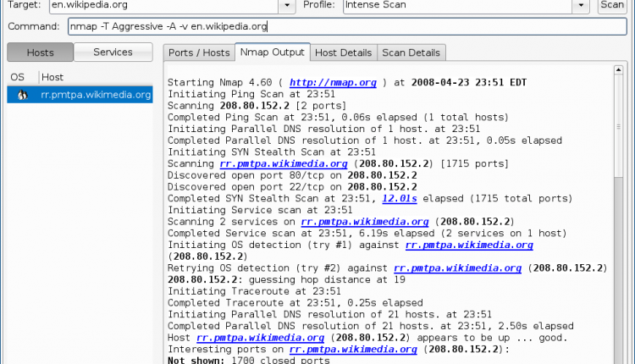Click the text 'Not shown: 1700 closed ports'
Viewport: 635px width, 364px height.
click(249, 360)
